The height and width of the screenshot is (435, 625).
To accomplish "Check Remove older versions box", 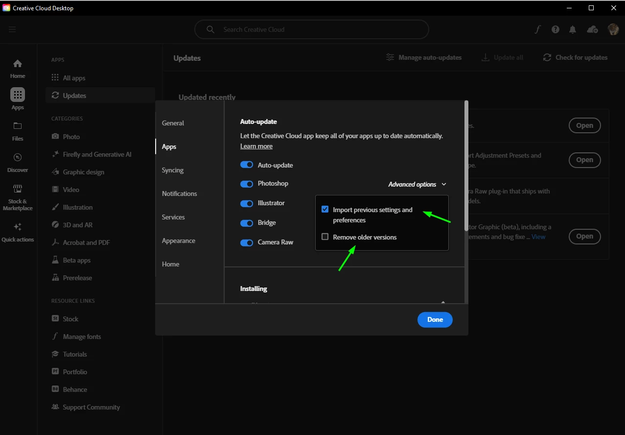I will [325, 237].
